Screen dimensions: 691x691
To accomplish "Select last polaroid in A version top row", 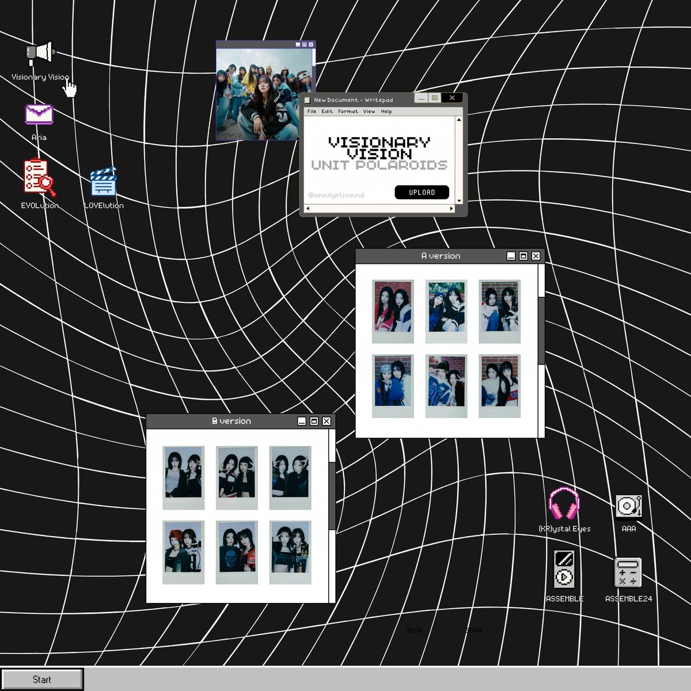I will coord(500,312).
